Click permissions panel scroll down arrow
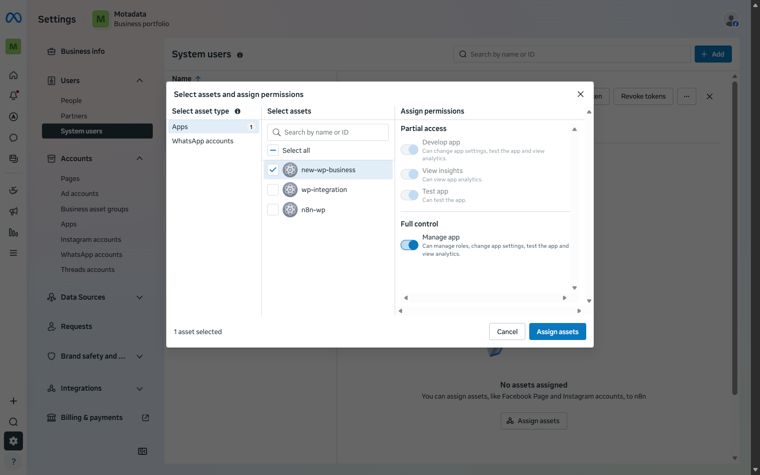760x475 pixels. 574,288
